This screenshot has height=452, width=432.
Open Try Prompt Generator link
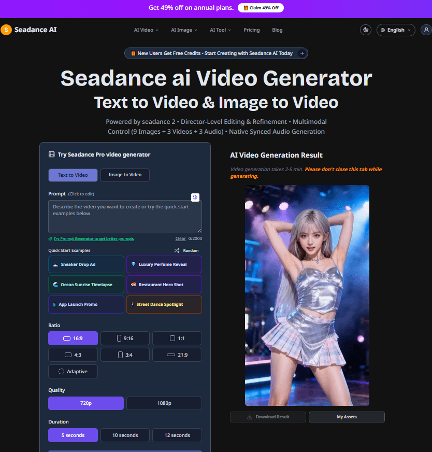94,238
